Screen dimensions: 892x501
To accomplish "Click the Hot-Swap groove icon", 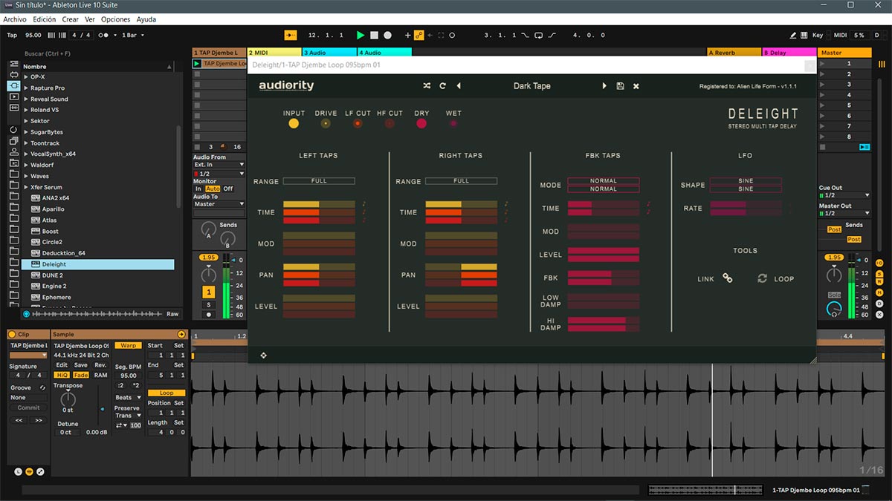I will 42,388.
